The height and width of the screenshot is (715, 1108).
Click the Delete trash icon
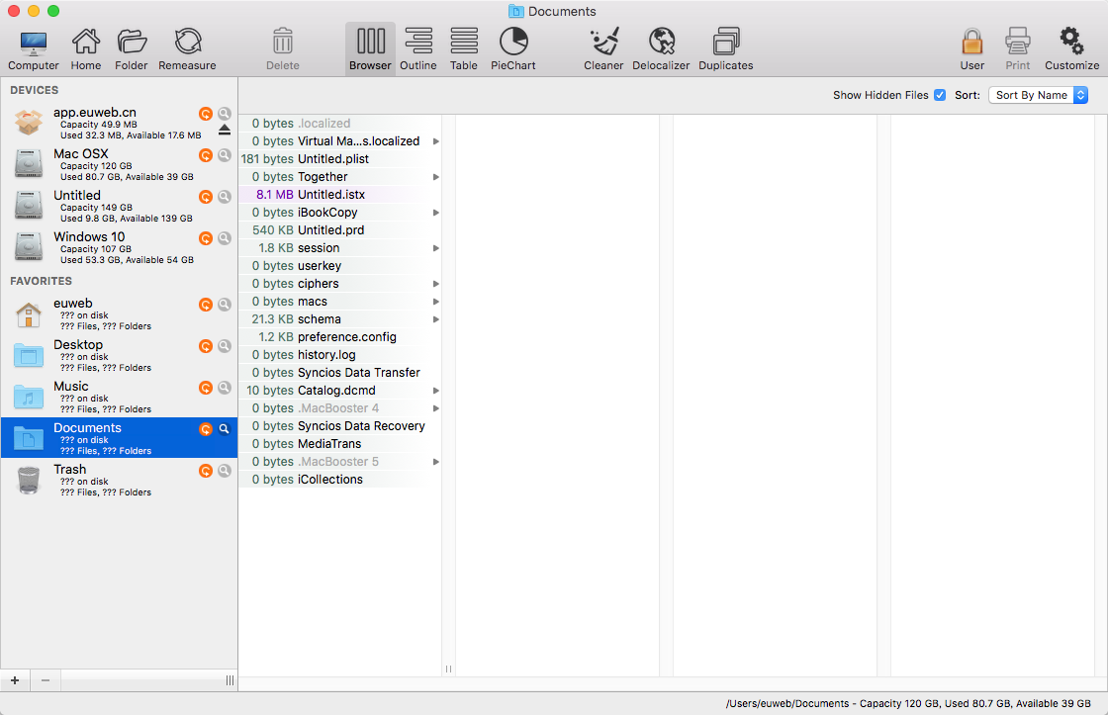pyautogui.click(x=283, y=48)
